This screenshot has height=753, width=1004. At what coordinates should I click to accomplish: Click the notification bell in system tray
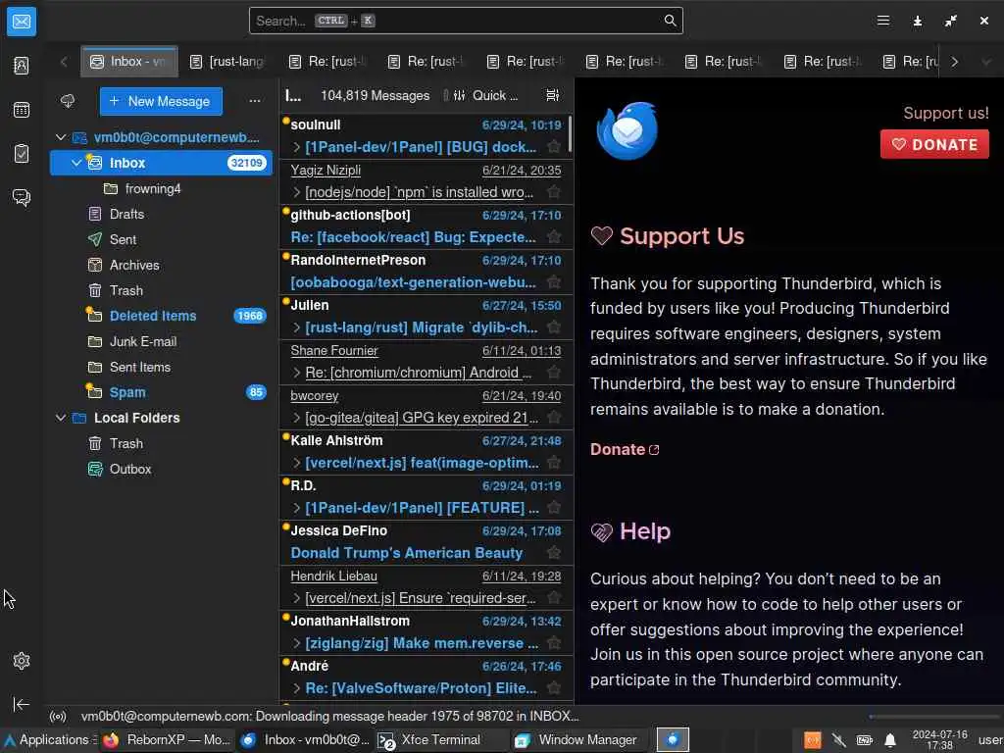pyautogui.click(x=890, y=741)
